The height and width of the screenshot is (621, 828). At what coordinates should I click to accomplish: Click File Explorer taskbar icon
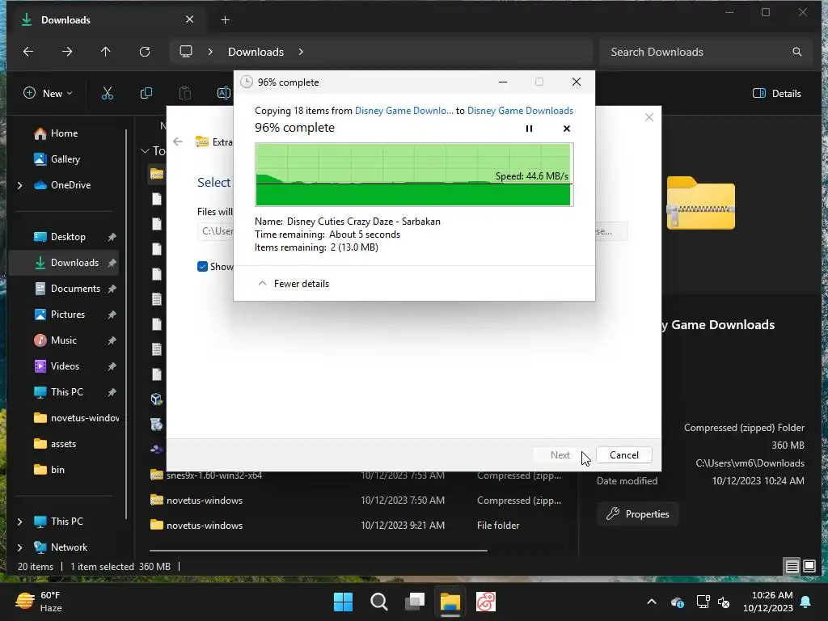450,602
